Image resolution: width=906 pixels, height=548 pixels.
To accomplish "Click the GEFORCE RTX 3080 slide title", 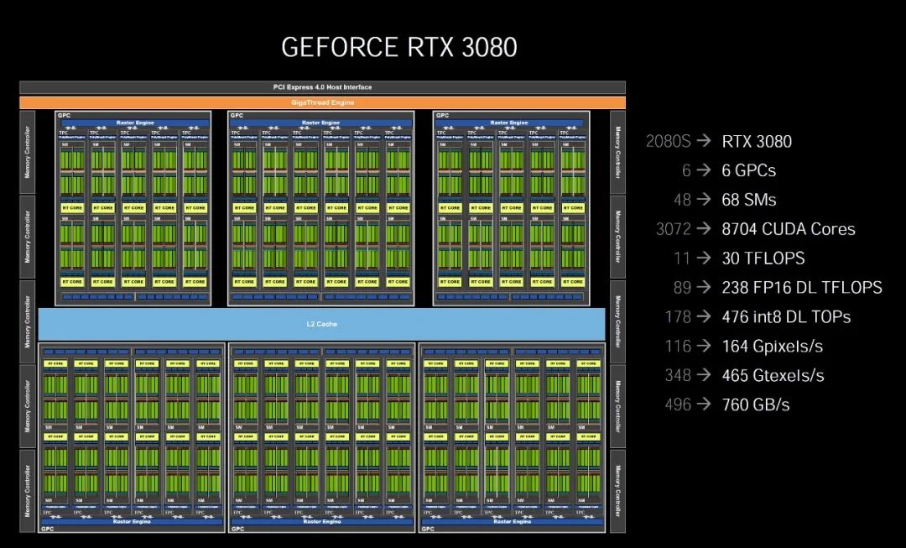I will [x=398, y=47].
